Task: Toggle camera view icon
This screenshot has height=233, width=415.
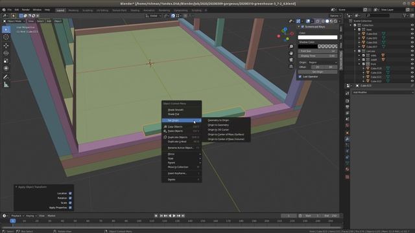Action: [x=291, y=60]
